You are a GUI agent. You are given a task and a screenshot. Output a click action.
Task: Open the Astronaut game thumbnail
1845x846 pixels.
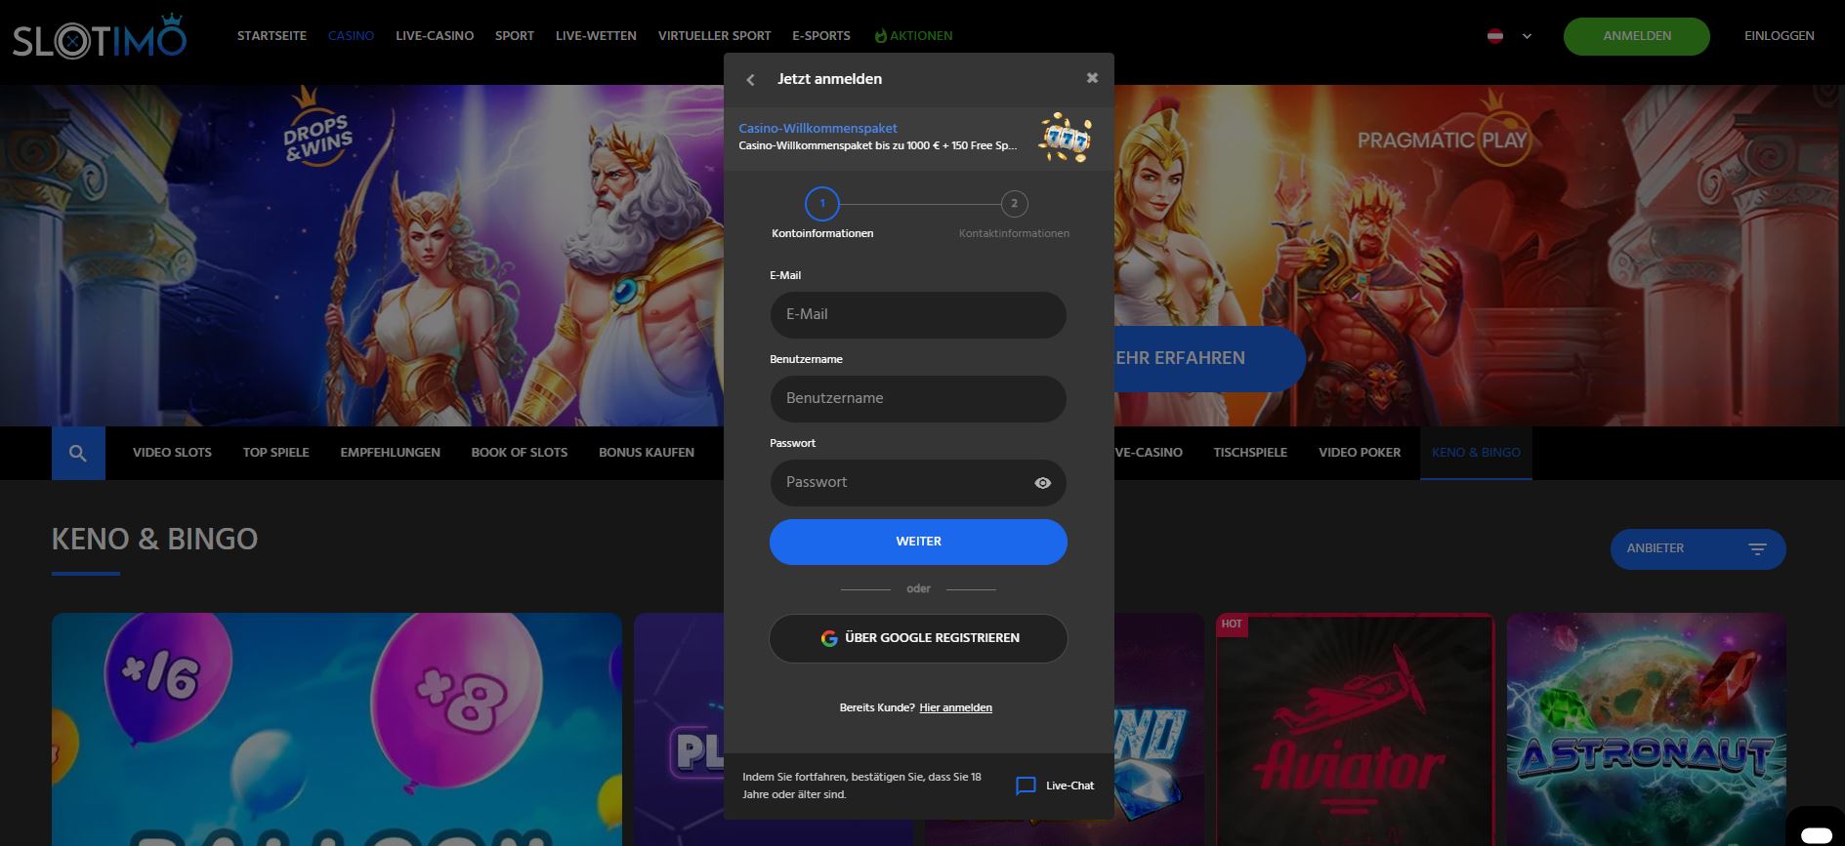point(1646,729)
